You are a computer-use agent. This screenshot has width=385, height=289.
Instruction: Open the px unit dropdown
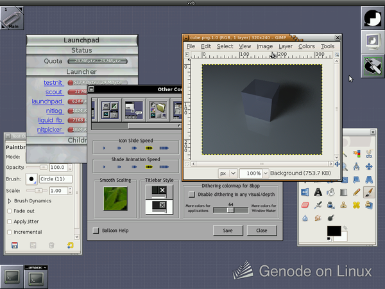point(233,173)
